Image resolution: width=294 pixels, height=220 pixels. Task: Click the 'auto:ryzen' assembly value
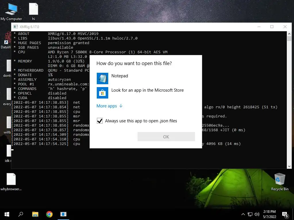point(59,80)
